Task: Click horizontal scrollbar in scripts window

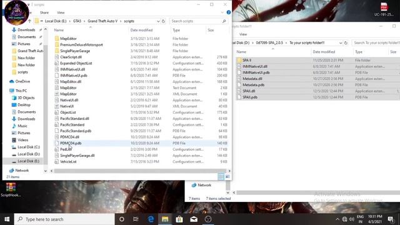Action: [140, 171]
